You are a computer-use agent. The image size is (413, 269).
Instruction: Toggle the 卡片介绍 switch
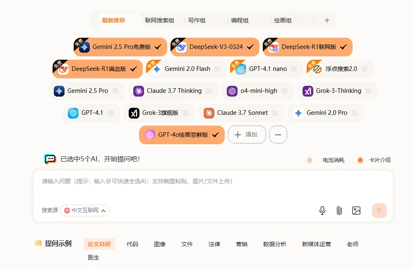(x=358, y=160)
